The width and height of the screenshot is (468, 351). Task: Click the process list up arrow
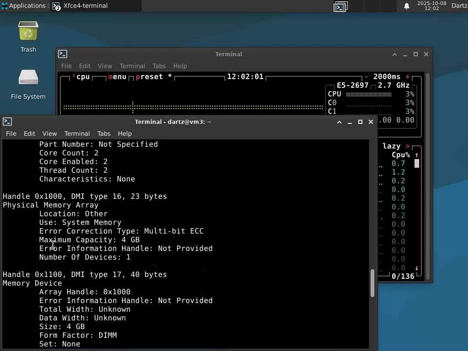(x=417, y=155)
